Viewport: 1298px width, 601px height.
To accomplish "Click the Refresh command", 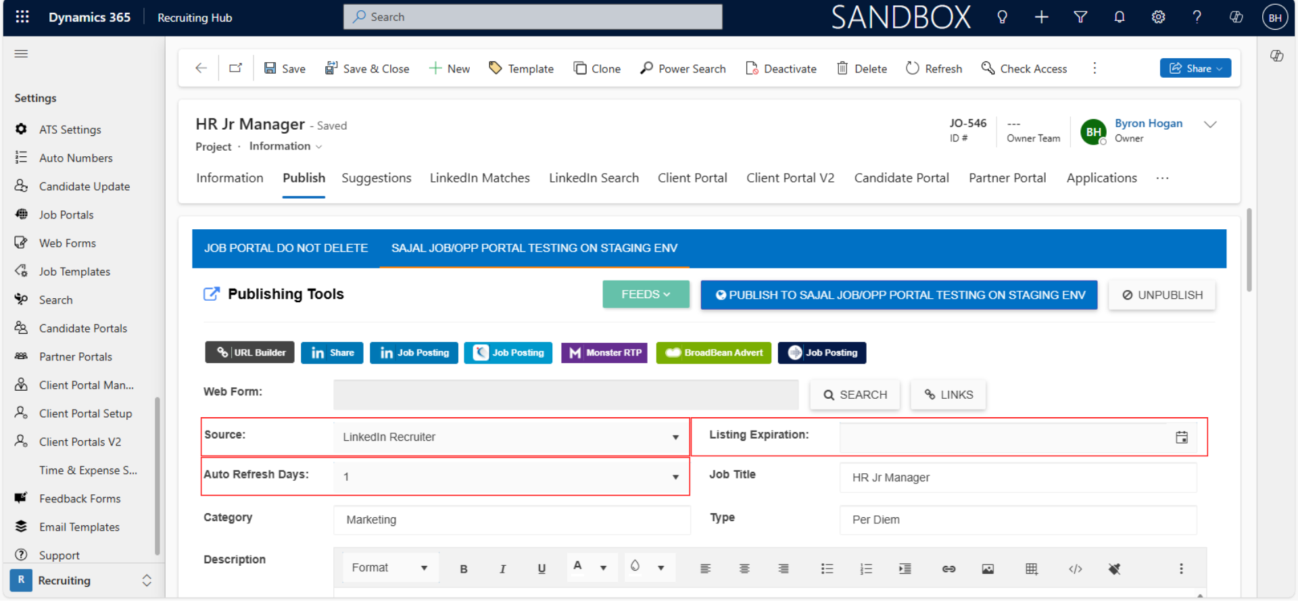I will pyautogui.click(x=934, y=68).
